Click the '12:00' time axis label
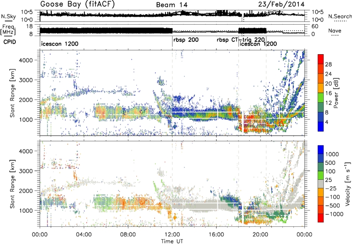The width and height of the screenshot is (352, 244). tap(172, 235)
